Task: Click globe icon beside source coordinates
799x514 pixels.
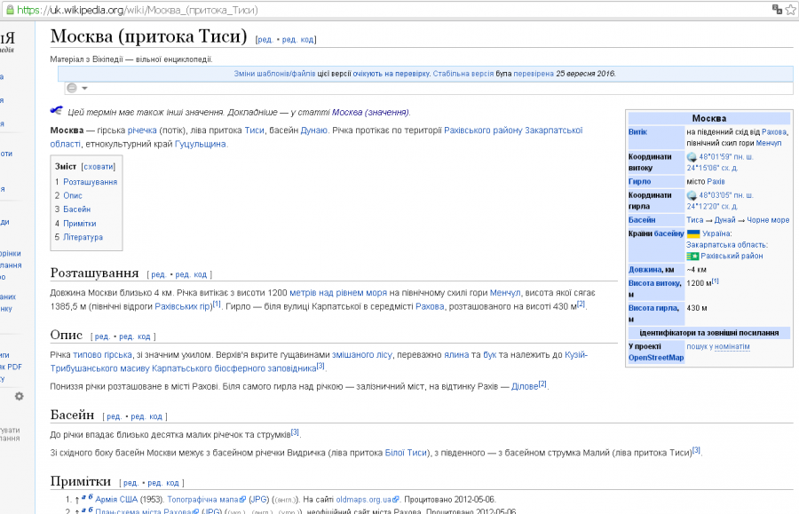Action: [692, 157]
